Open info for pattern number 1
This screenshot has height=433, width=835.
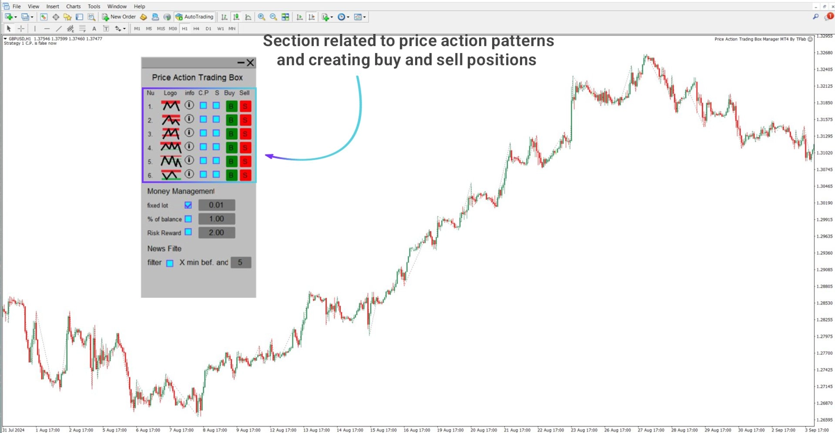[189, 105]
